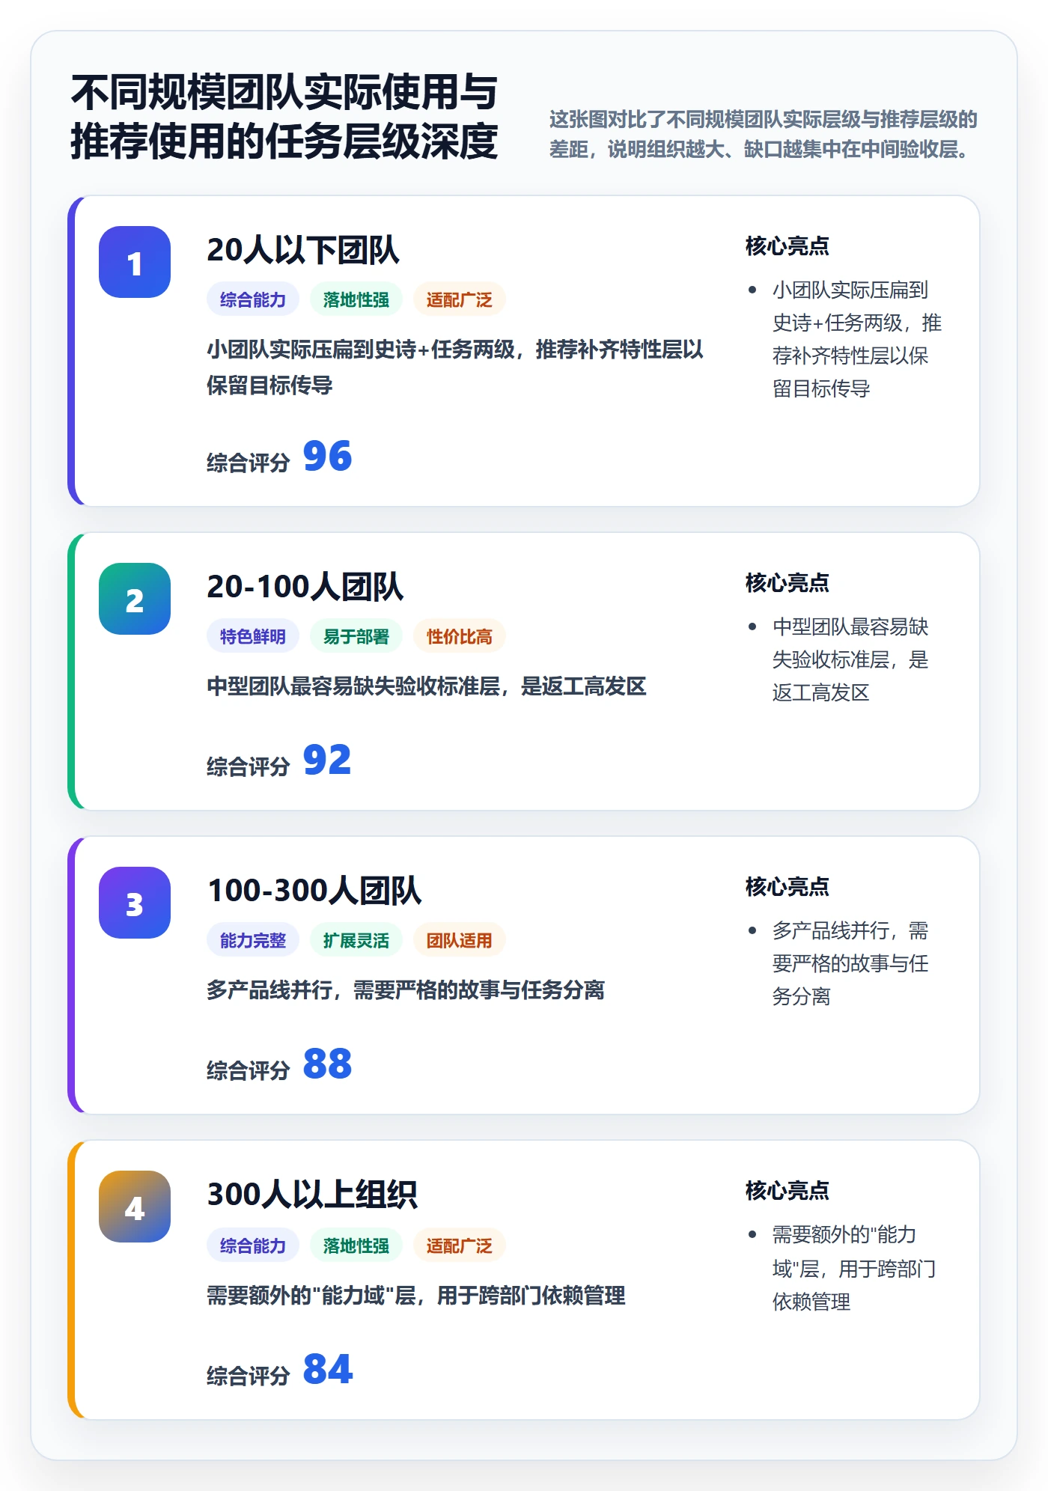Click 适配广泛 tag in 300人以上组织 card
This screenshot has width=1048, height=1491.
point(460,1246)
